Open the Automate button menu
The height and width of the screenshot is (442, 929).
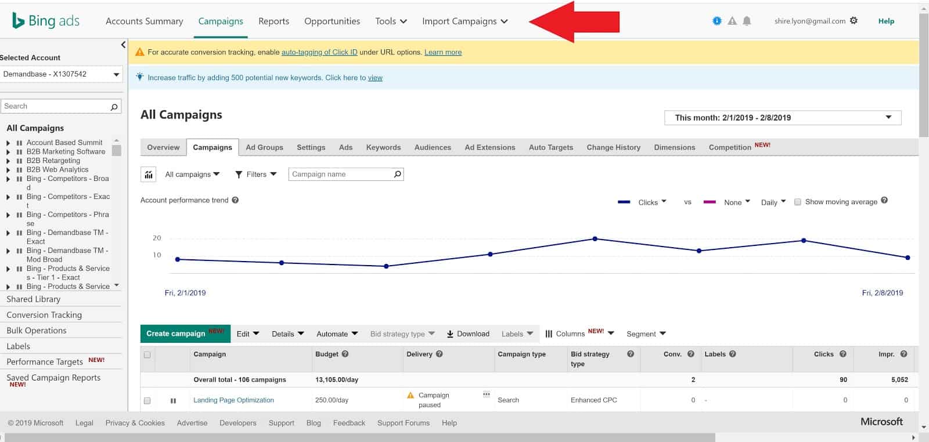pyautogui.click(x=337, y=334)
